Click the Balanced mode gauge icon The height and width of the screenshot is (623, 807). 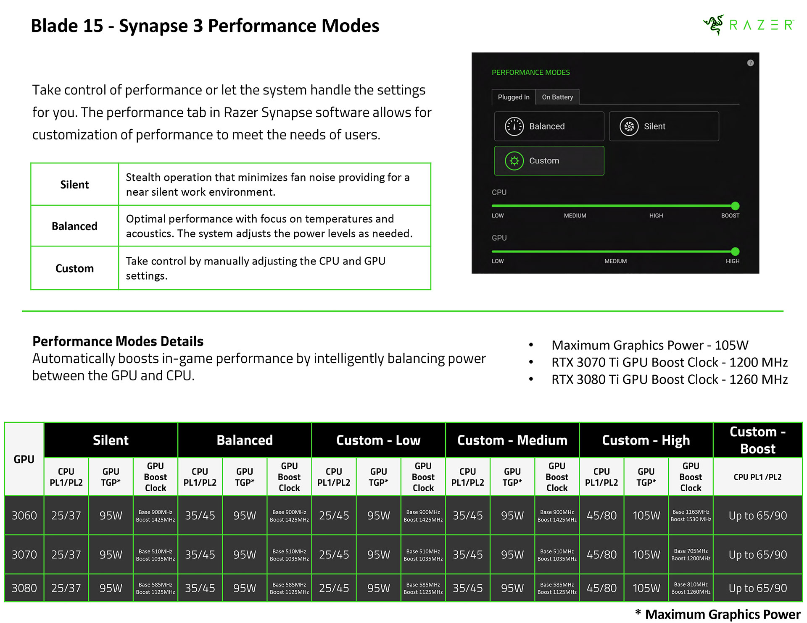pos(514,126)
